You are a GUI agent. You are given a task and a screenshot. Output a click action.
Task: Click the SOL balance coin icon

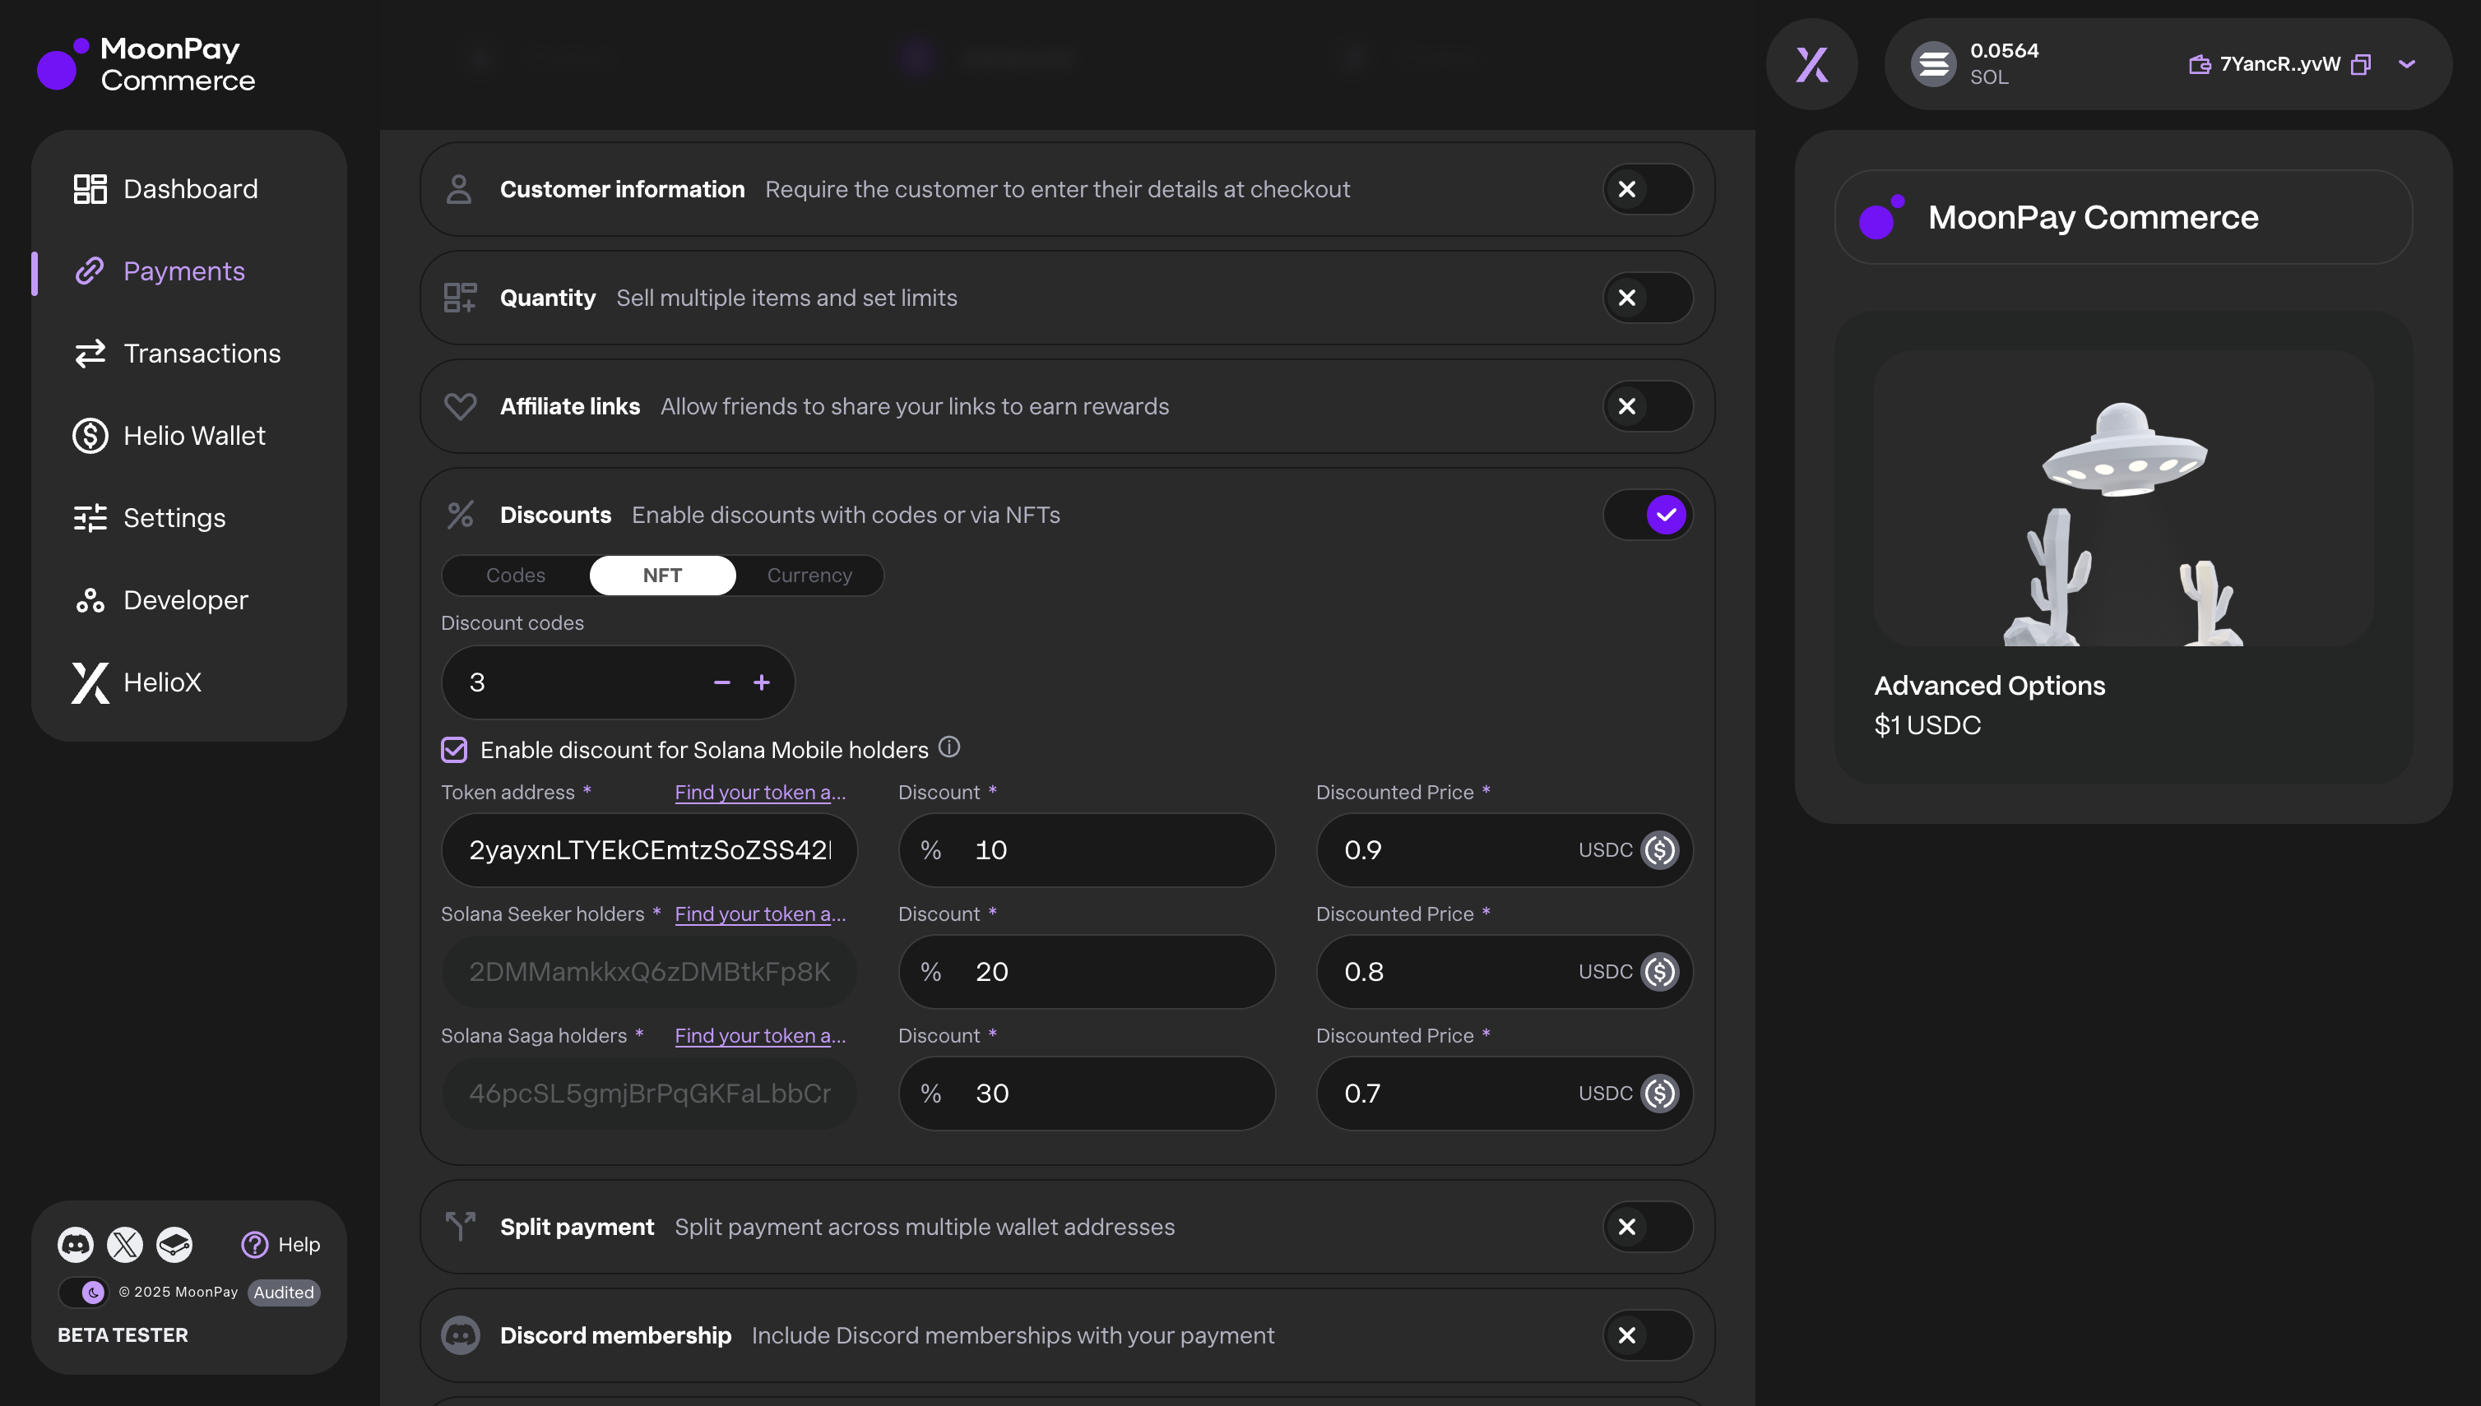(1933, 64)
